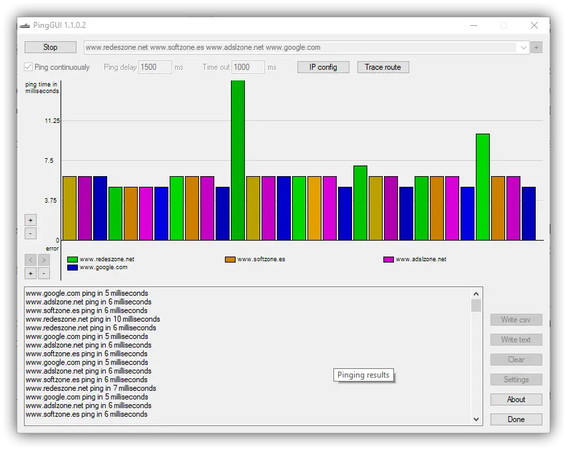This screenshot has width=567, height=450.
Task: Click the right arrow to view later results
Action: [x=43, y=260]
